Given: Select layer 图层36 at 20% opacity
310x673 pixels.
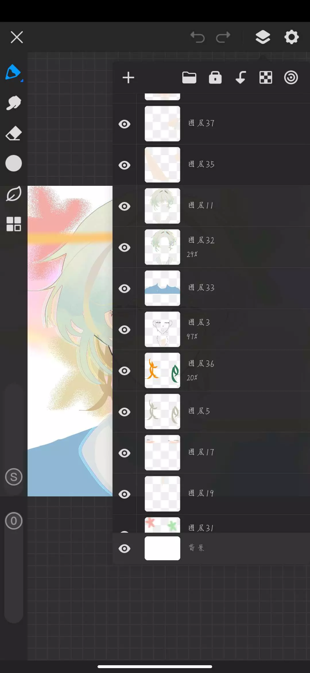Looking at the screenshot, I should [211, 370].
